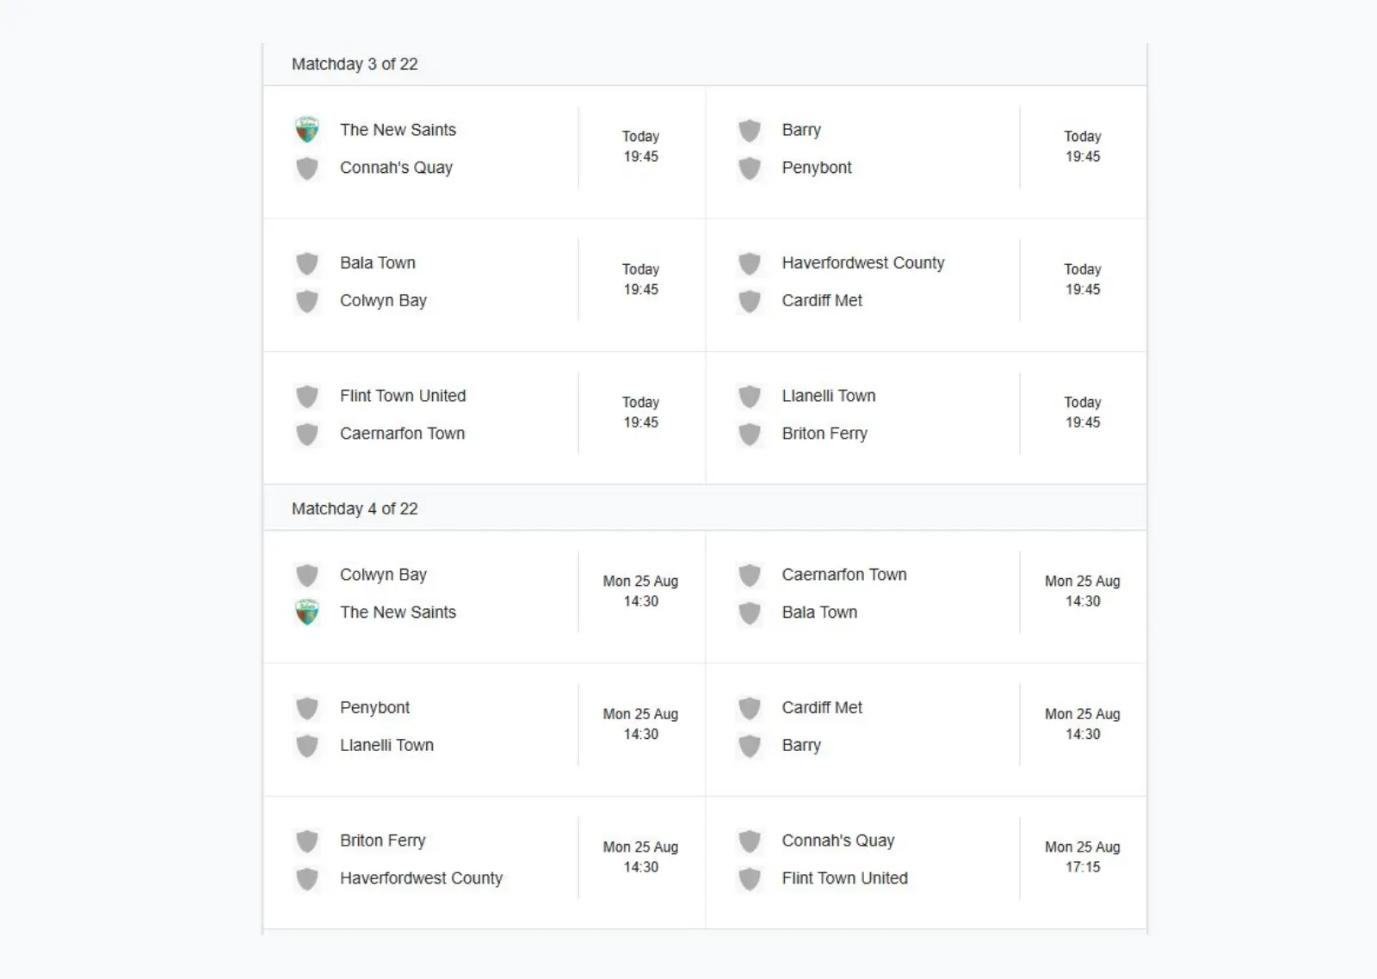Viewport: 1377px width, 979px height.
Task: Select Caernarfon Town name in Matchday 3 fixture
Action: tap(402, 434)
